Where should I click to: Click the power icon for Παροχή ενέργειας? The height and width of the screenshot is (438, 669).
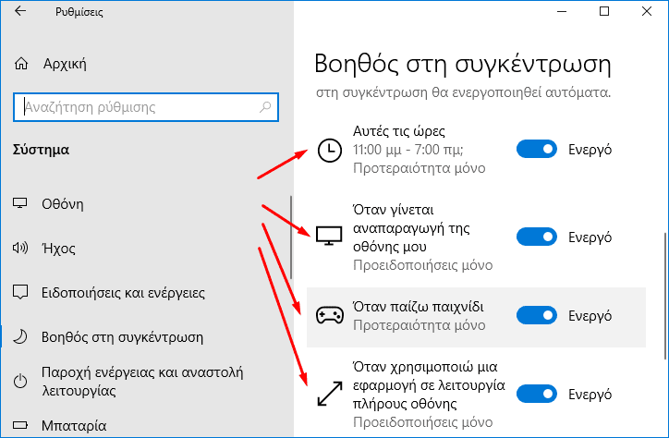(21, 382)
